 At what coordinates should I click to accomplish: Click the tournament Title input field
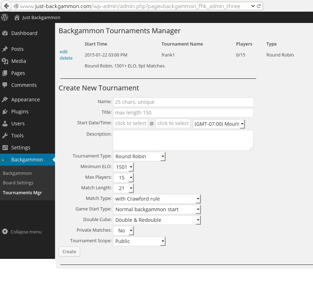[x=183, y=113]
